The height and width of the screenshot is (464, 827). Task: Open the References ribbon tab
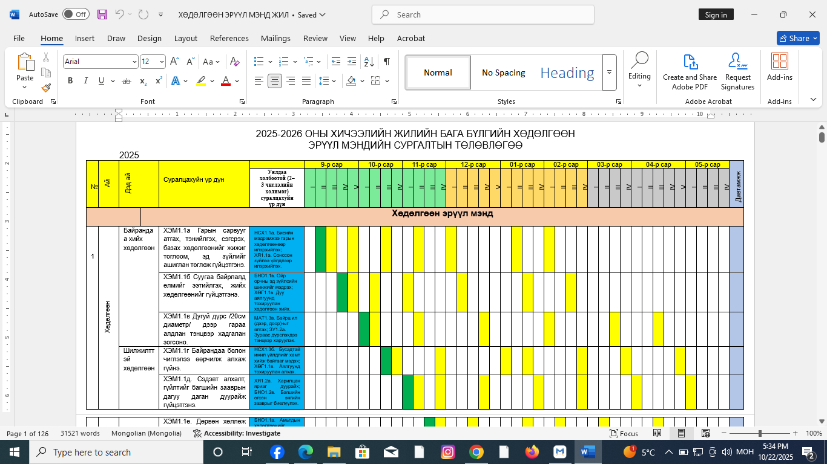229,38
